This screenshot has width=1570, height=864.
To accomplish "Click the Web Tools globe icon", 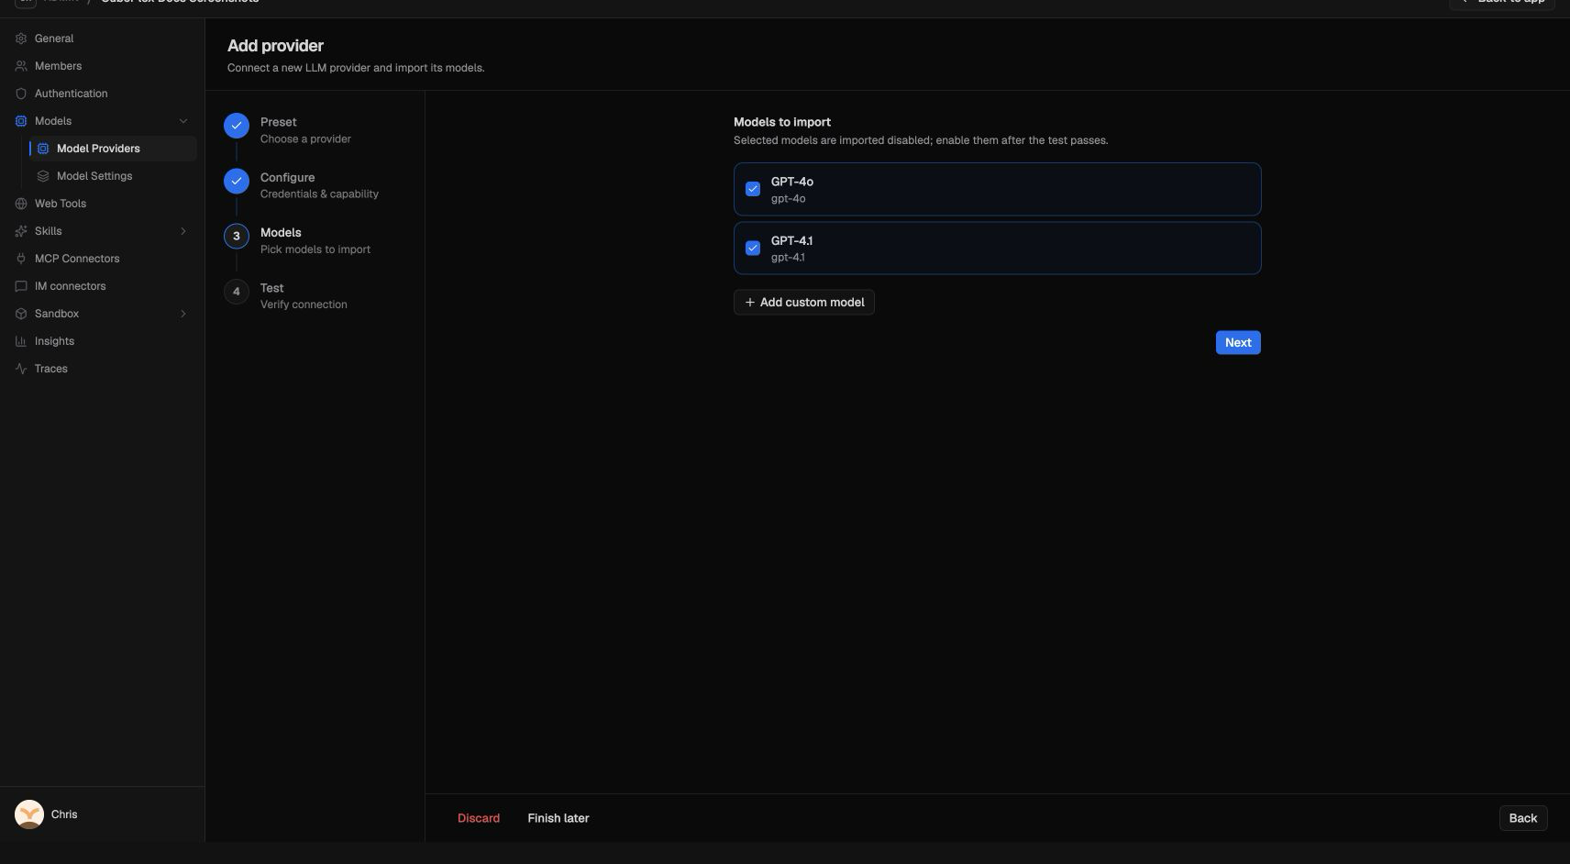I will (21, 204).
